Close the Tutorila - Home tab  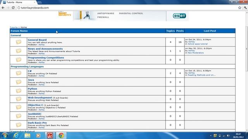pyautogui.click(x=34, y=2)
